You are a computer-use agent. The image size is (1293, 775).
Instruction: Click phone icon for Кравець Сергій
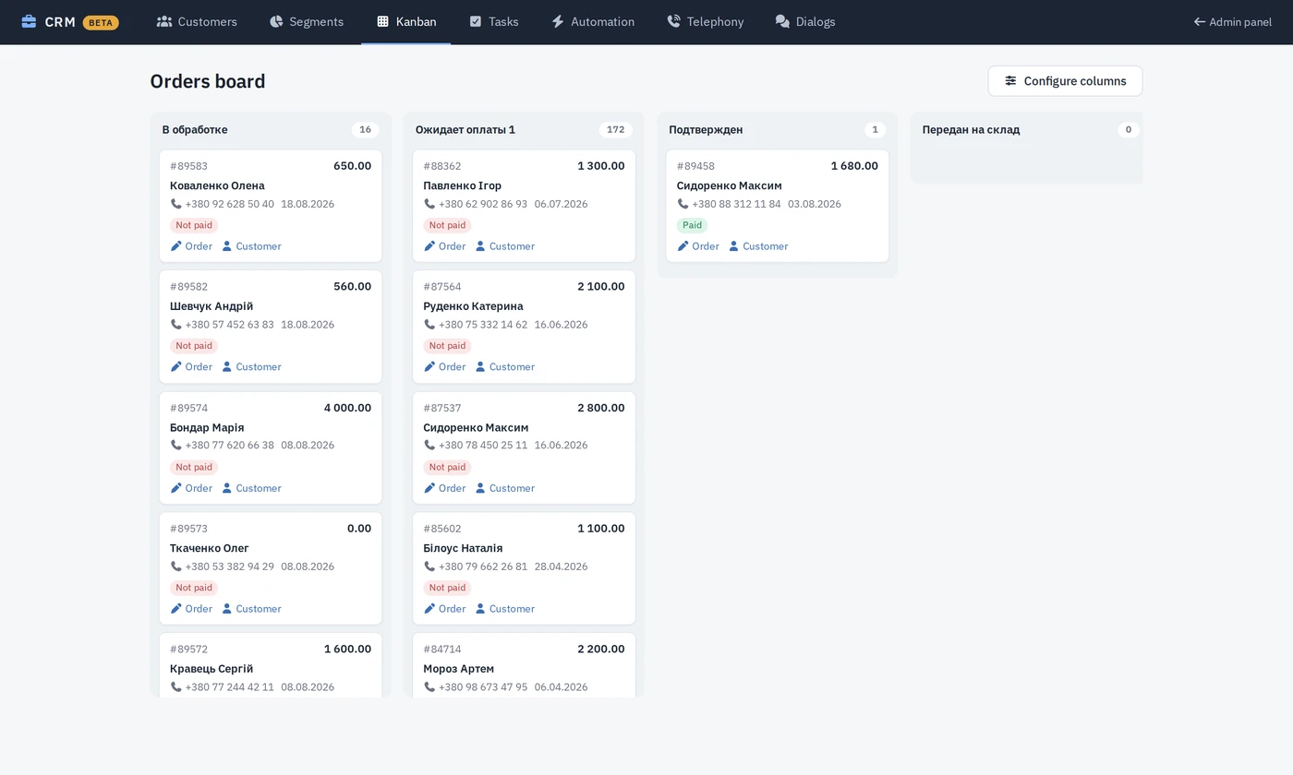coord(176,687)
